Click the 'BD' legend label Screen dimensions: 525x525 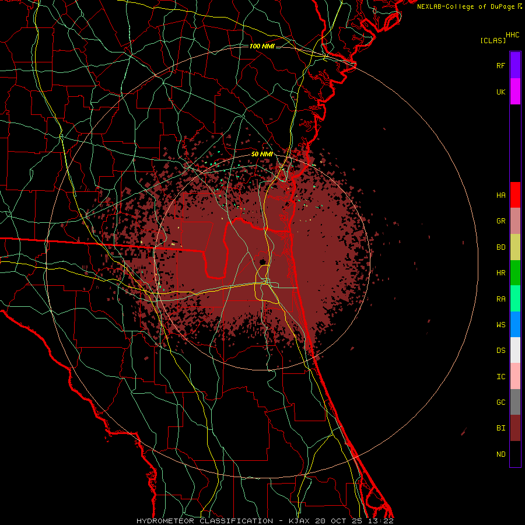tap(501, 247)
